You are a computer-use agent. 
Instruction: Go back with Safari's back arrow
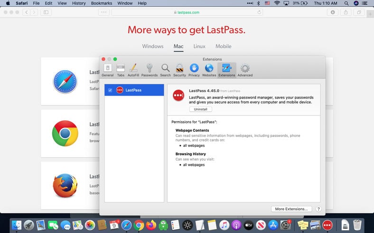[27, 12]
